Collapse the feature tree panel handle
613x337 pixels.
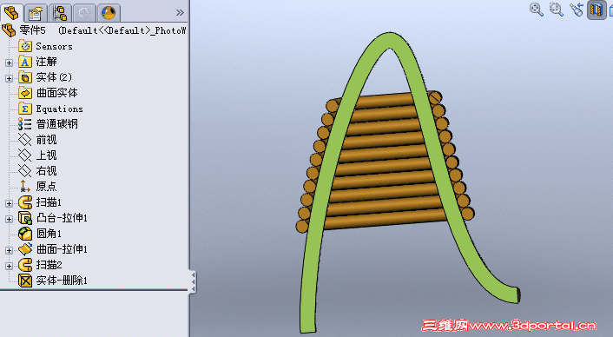[193, 281]
